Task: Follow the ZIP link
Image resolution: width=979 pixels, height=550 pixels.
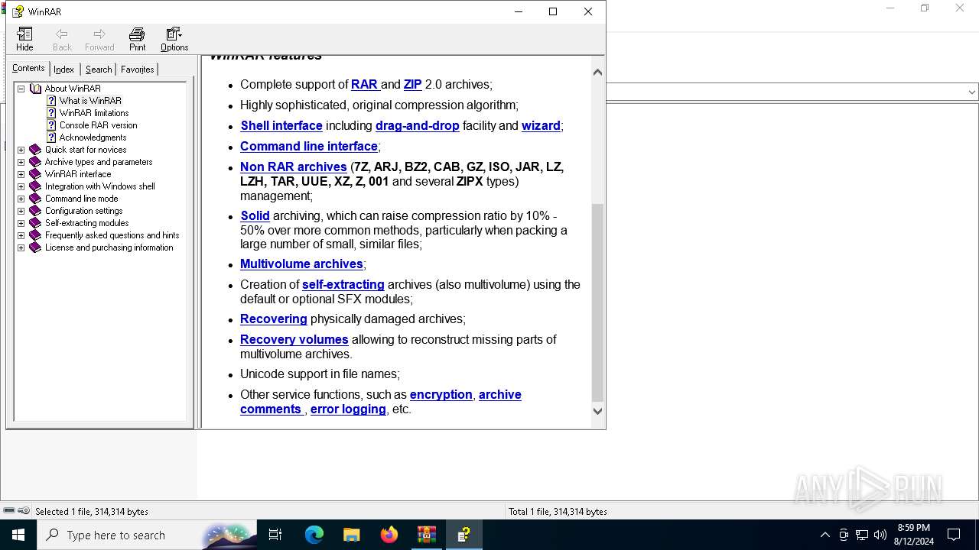Action: point(412,84)
